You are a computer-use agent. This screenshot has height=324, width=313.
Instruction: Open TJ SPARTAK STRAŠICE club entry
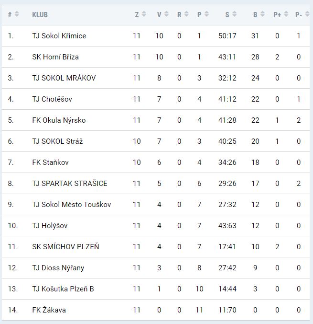coord(70,184)
